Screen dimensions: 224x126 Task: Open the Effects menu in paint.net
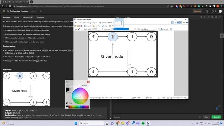click(x=111, y=23)
